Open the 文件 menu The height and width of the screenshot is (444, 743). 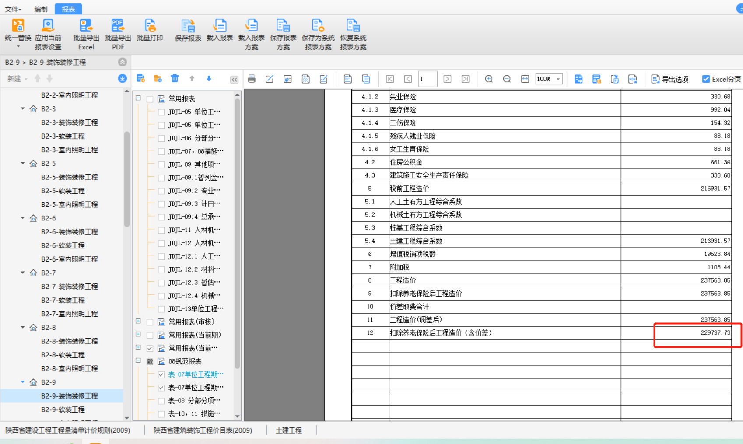point(13,9)
